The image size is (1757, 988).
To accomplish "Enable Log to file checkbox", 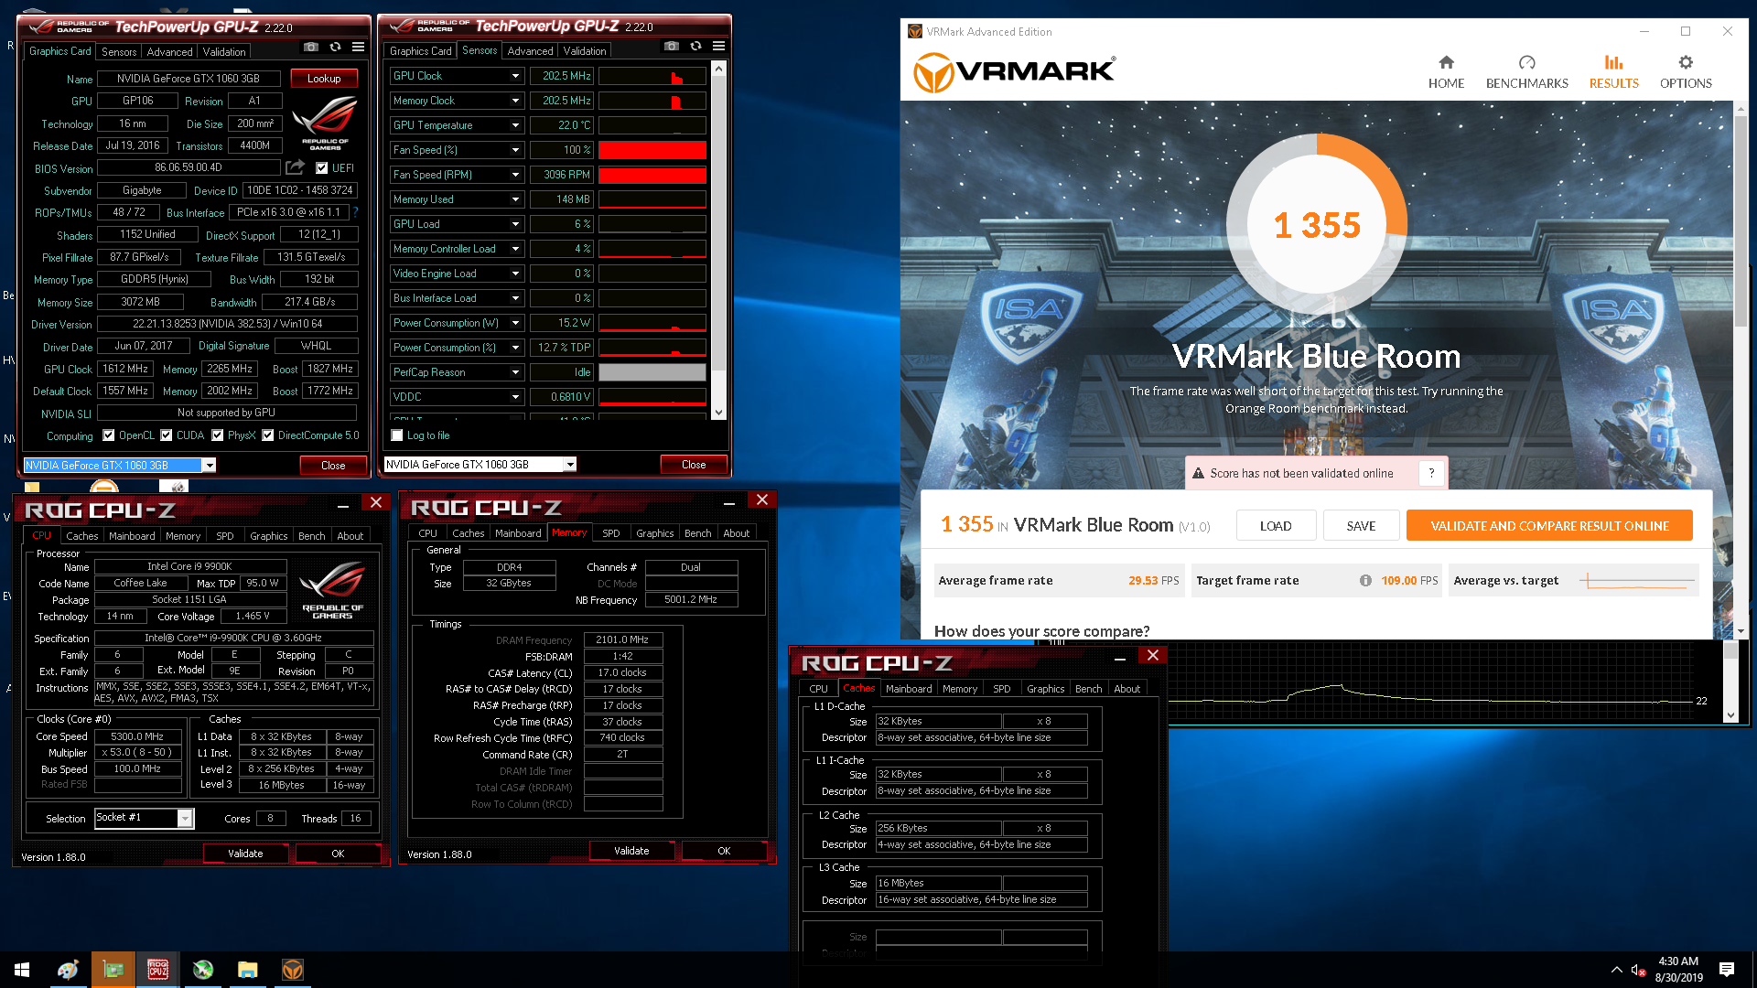I will (x=397, y=435).
